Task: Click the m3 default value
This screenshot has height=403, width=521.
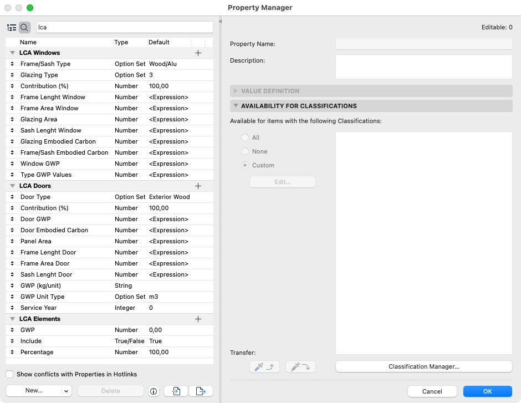Action: (154, 297)
